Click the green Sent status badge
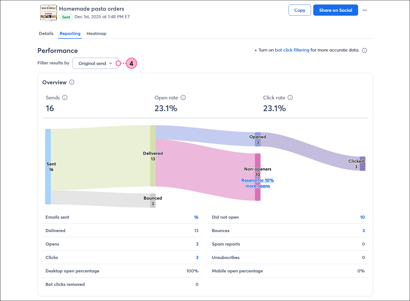The height and width of the screenshot is (301, 410). click(x=66, y=17)
